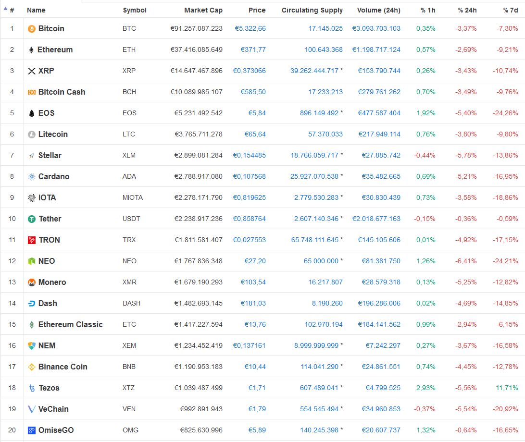This screenshot has height=442, width=525.
Task: Open the Bitcoin Cash name link
Action: 62,92
